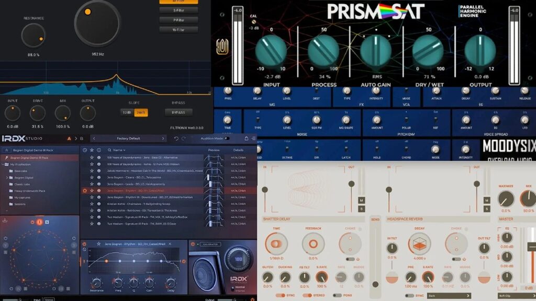
Task: Expand the Bogren Digital folder
Action: [7, 178]
